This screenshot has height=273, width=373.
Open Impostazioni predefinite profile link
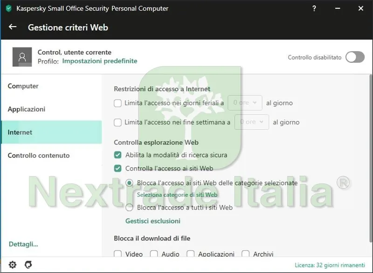pos(100,61)
